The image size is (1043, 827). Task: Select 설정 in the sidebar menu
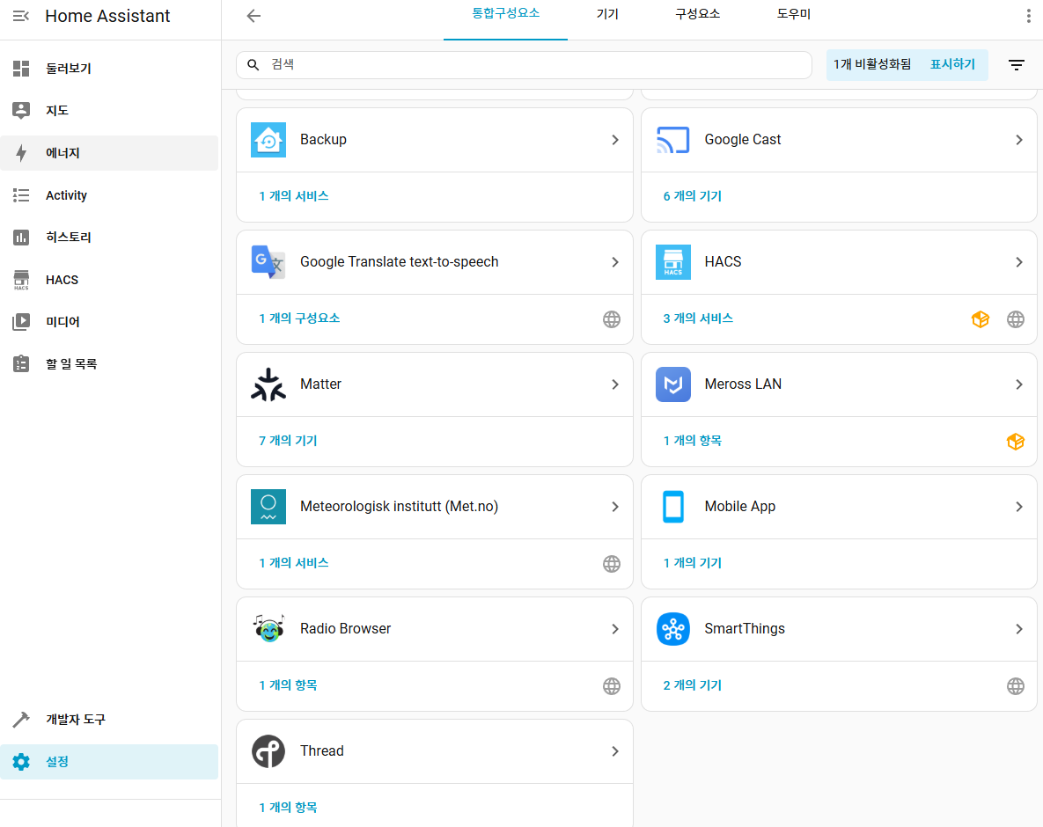109,762
